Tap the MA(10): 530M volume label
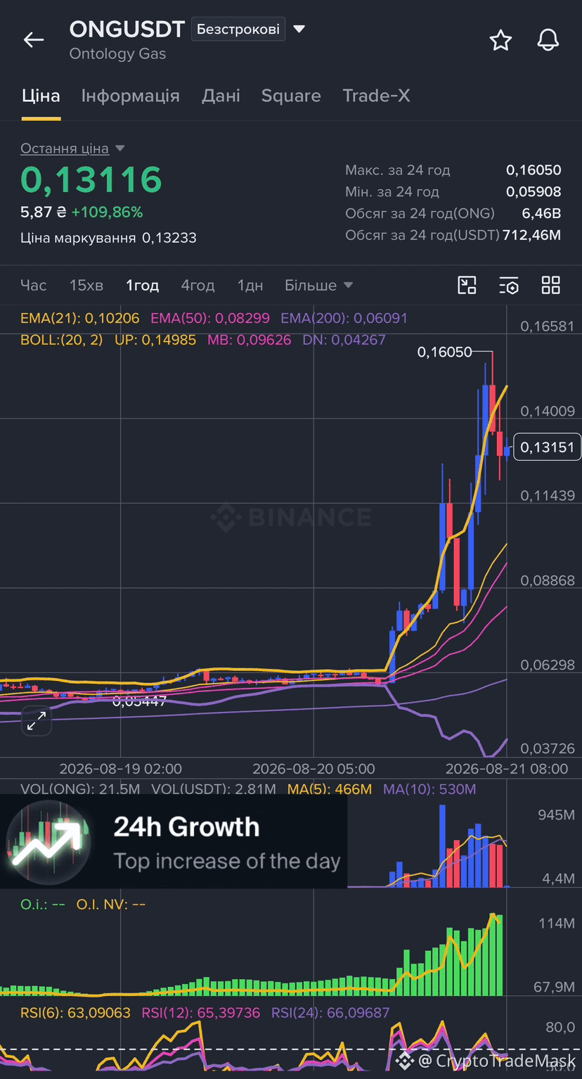 pos(429,789)
